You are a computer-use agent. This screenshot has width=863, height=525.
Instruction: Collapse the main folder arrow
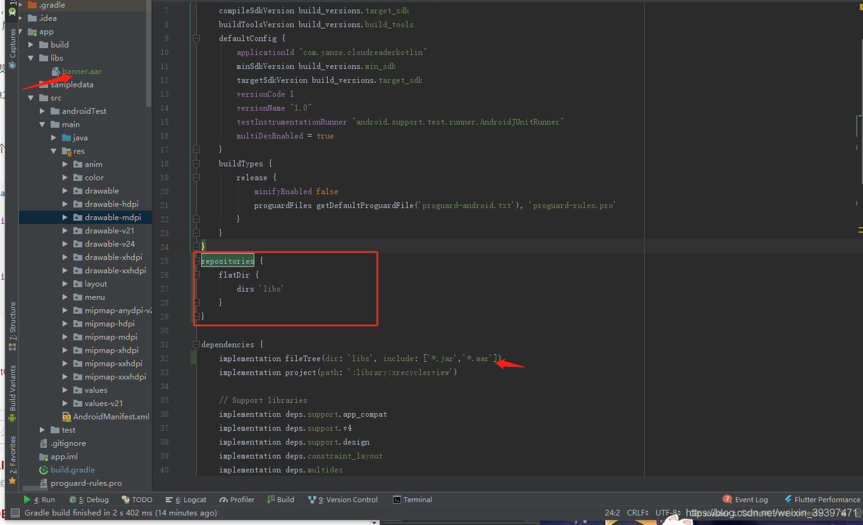coord(42,125)
